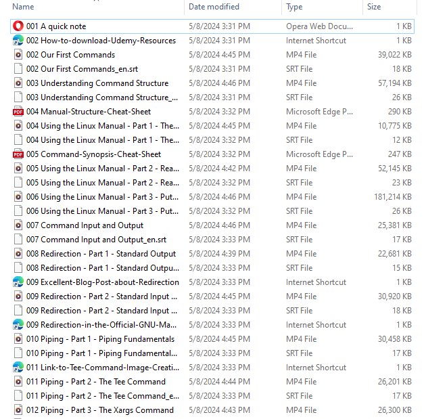Select 008 Redirection Part 1 Standard Output MP4 name
Viewport: 426px width, 419px height.
(101, 254)
